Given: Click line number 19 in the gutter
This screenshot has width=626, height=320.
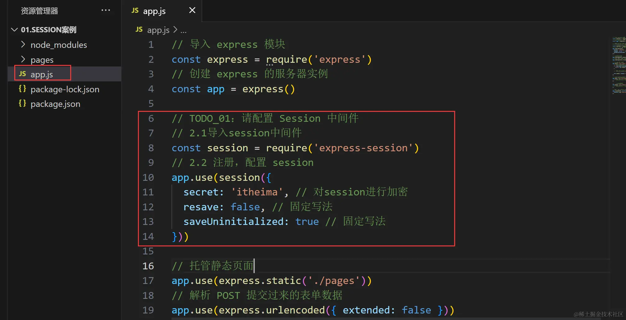Looking at the screenshot, I should (148, 310).
